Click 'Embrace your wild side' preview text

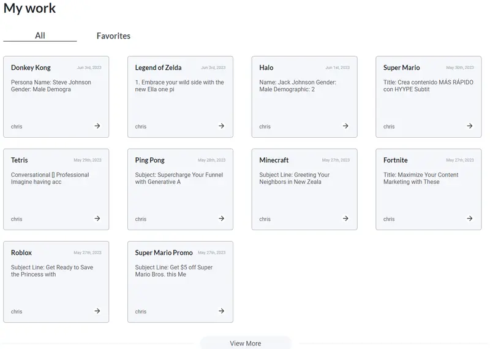179,86
